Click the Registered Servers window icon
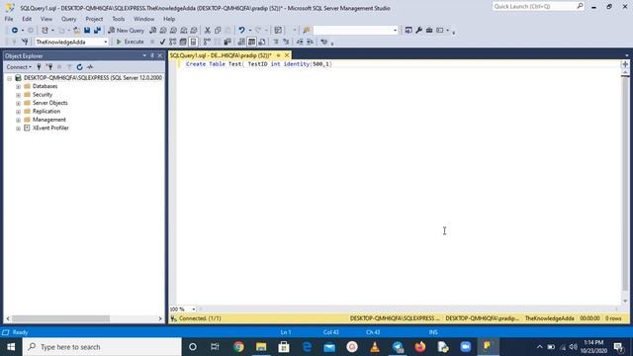633x356 pixels. coord(408,31)
